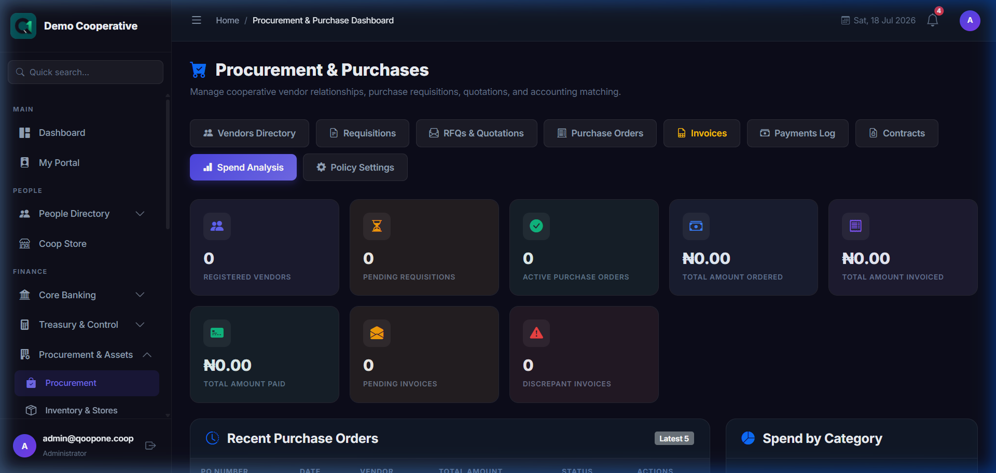This screenshot has width=996, height=473.
Task: Click the sidebar vertical scrollbar
Action: (168, 163)
